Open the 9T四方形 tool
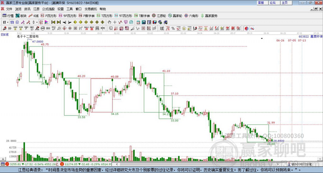This screenshot has width=323, height=173. [x=123, y=16]
